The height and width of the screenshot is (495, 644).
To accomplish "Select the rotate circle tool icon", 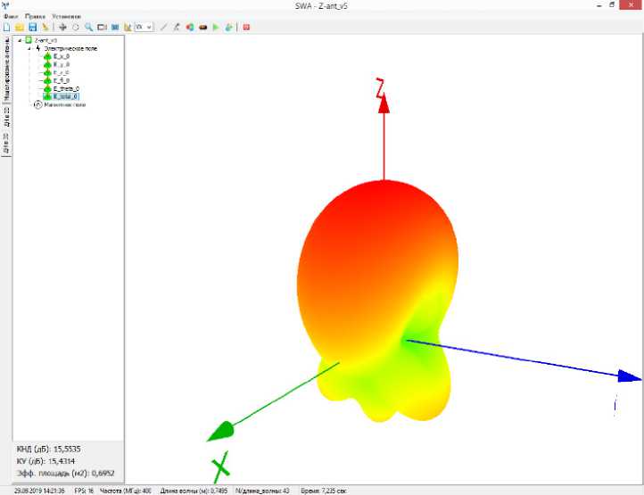I will click(x=75, y=28).
